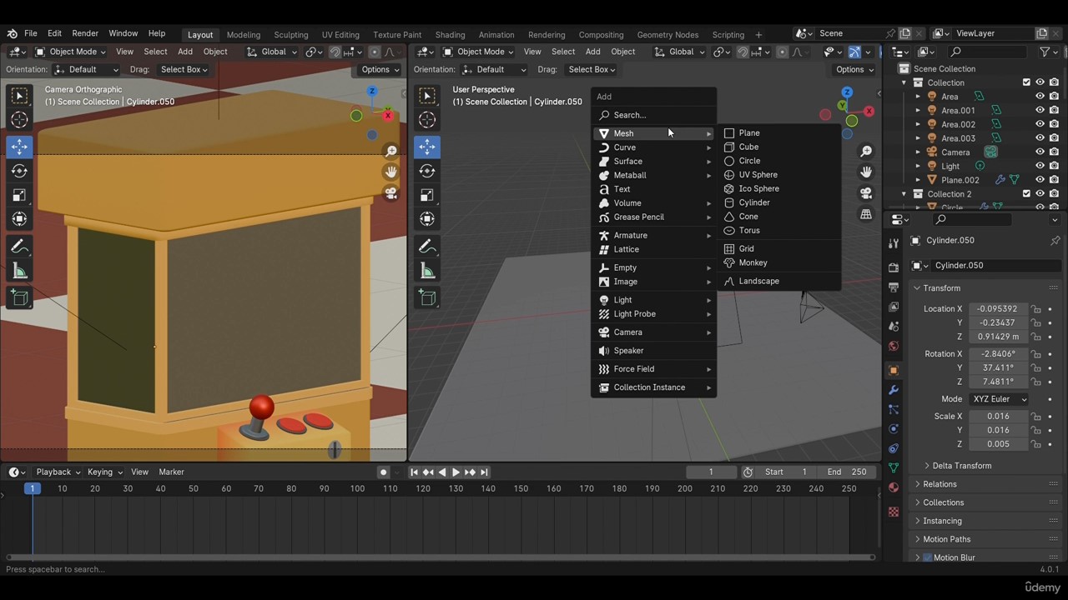
Task: Select Measure tool in left camera viewport
Action: coord(19,271)
